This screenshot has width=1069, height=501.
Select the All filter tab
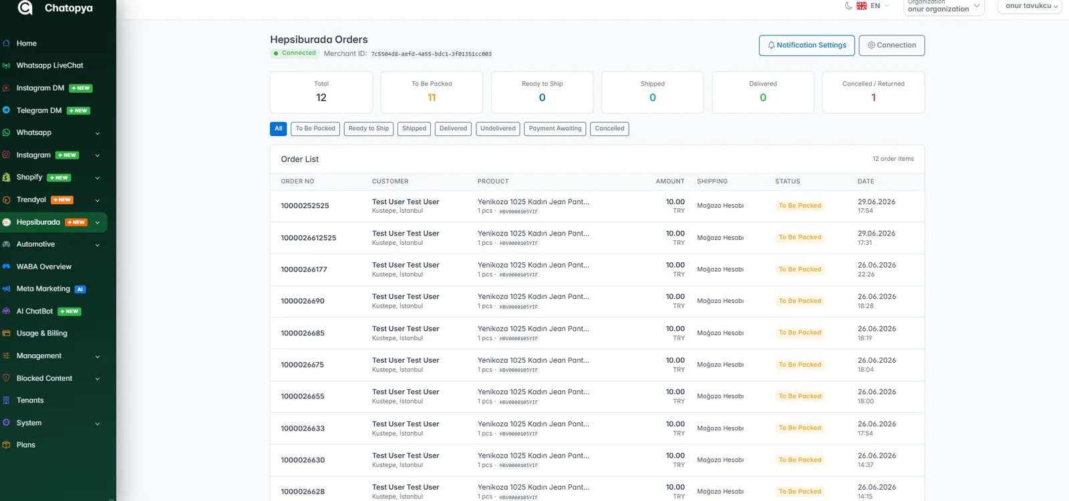[279, 129]
